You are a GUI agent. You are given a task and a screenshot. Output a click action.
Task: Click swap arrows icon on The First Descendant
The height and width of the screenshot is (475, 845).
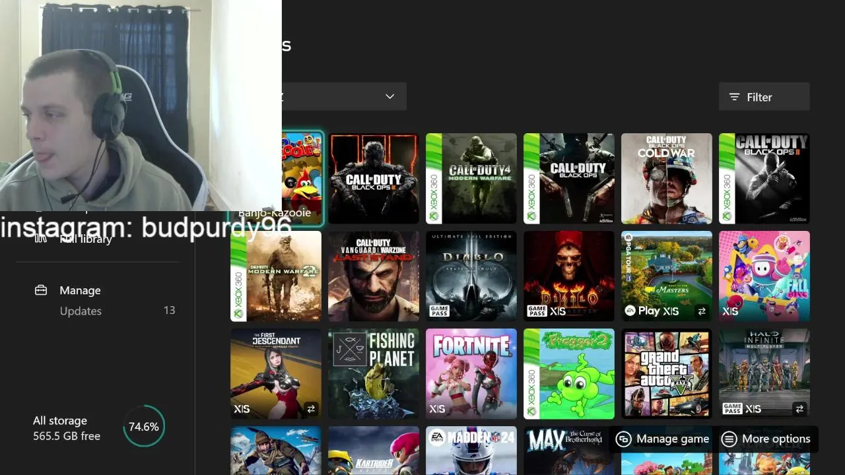tap(311, 409)
